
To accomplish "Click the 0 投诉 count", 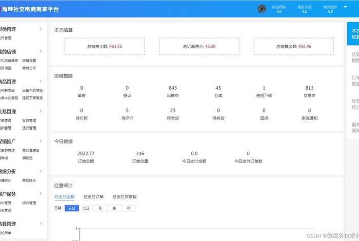I will 127,88.
